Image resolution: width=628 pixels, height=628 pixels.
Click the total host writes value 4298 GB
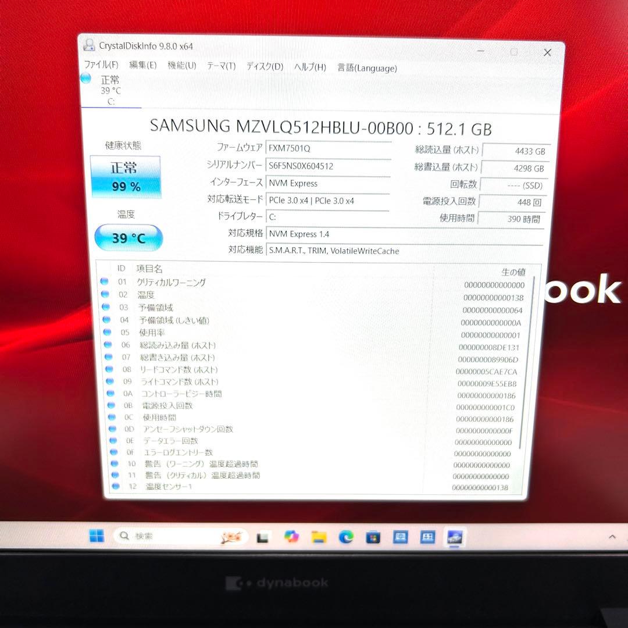point(515,168)
